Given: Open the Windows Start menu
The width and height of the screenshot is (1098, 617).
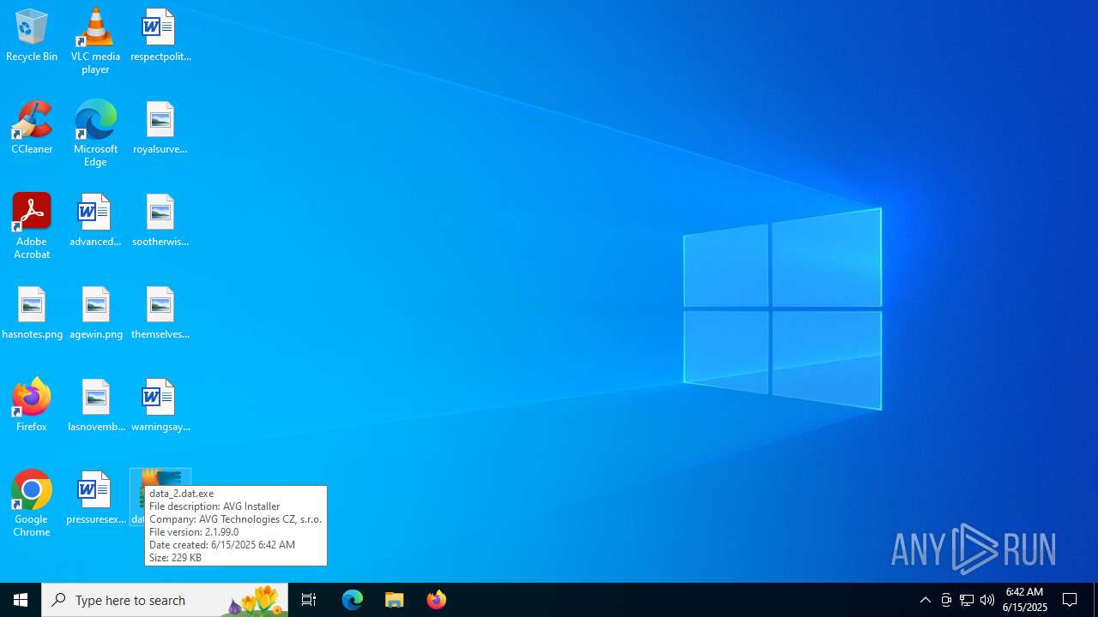Looking at the screenshot, I should (x=21, y=600).
